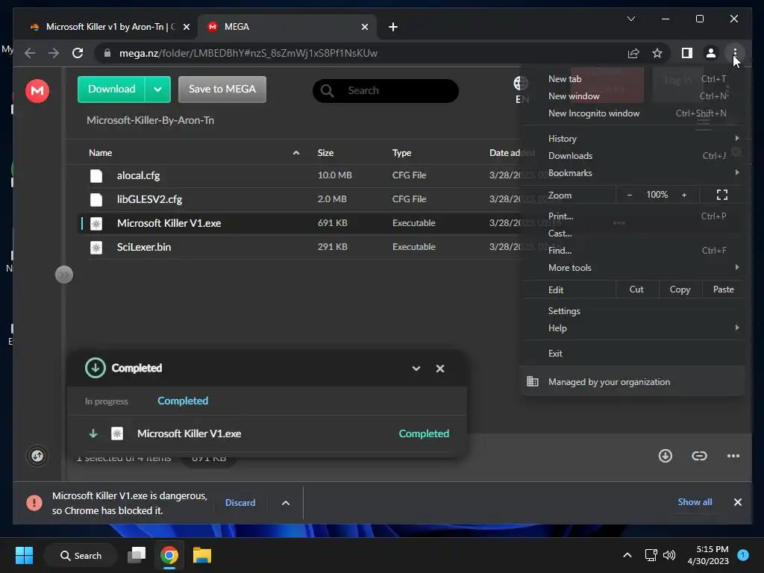
Task: Open the Windows Start menu
Action: coord(24,555)
